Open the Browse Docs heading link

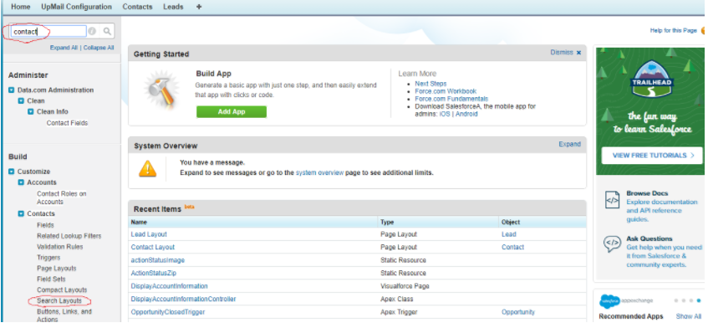click(x=647, y=193)
